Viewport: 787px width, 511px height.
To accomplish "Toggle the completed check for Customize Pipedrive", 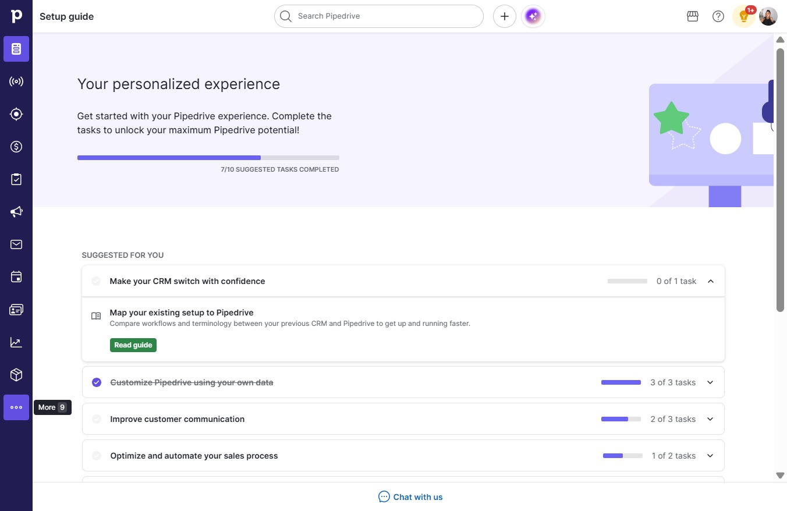I will 97,382.
